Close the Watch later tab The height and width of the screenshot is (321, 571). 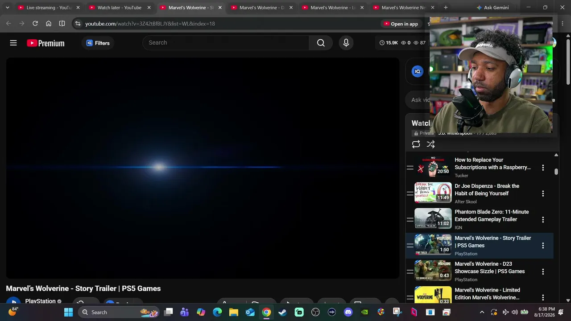(x=149, y=8)
